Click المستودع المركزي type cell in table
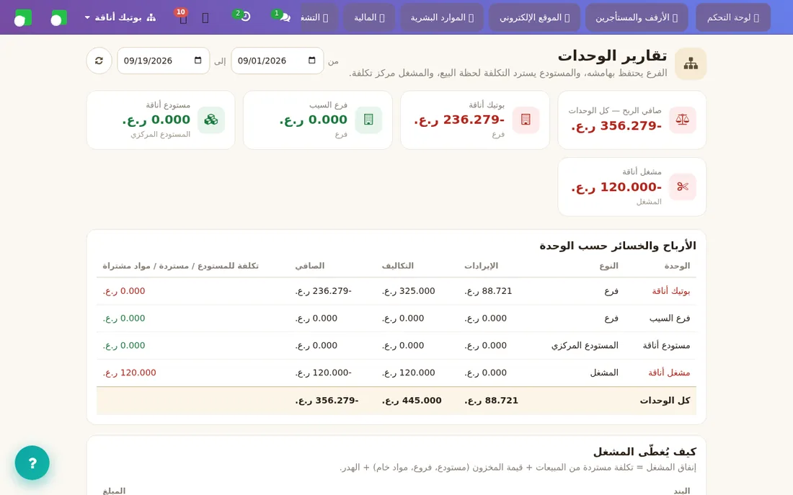The height and width of the screenshot is (495, 793). click(585, 346)
